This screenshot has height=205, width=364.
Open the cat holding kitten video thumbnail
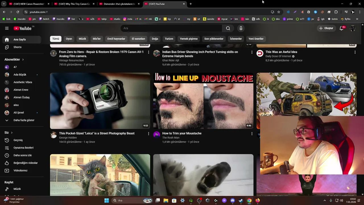(100, 175)
